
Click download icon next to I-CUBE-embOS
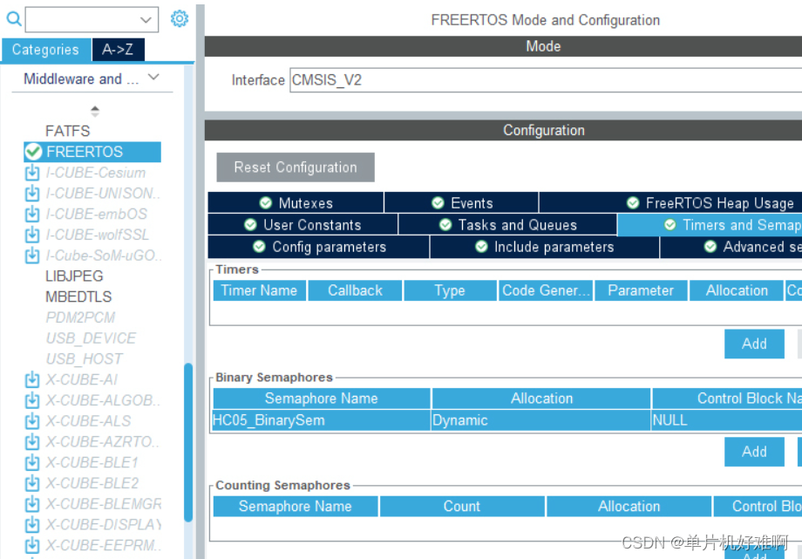(x=32, y=214)
